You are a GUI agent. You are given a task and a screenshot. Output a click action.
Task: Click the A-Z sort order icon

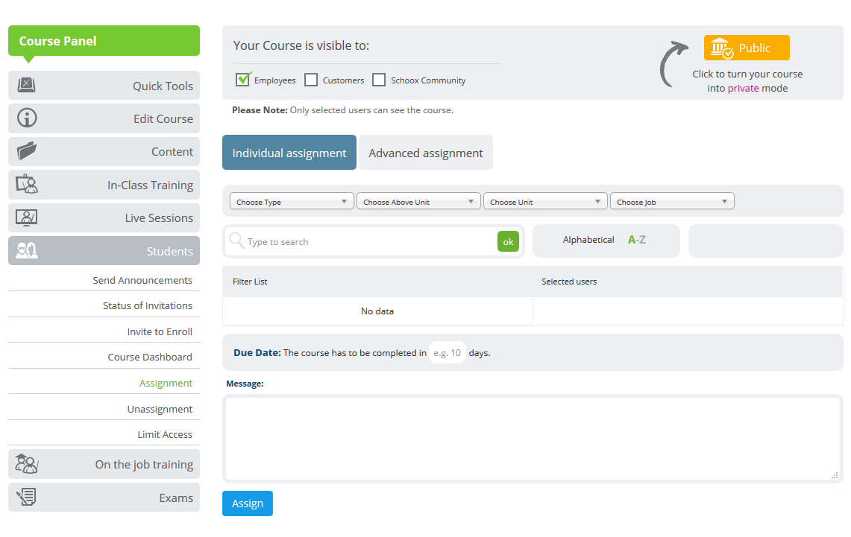coord(637,240)
